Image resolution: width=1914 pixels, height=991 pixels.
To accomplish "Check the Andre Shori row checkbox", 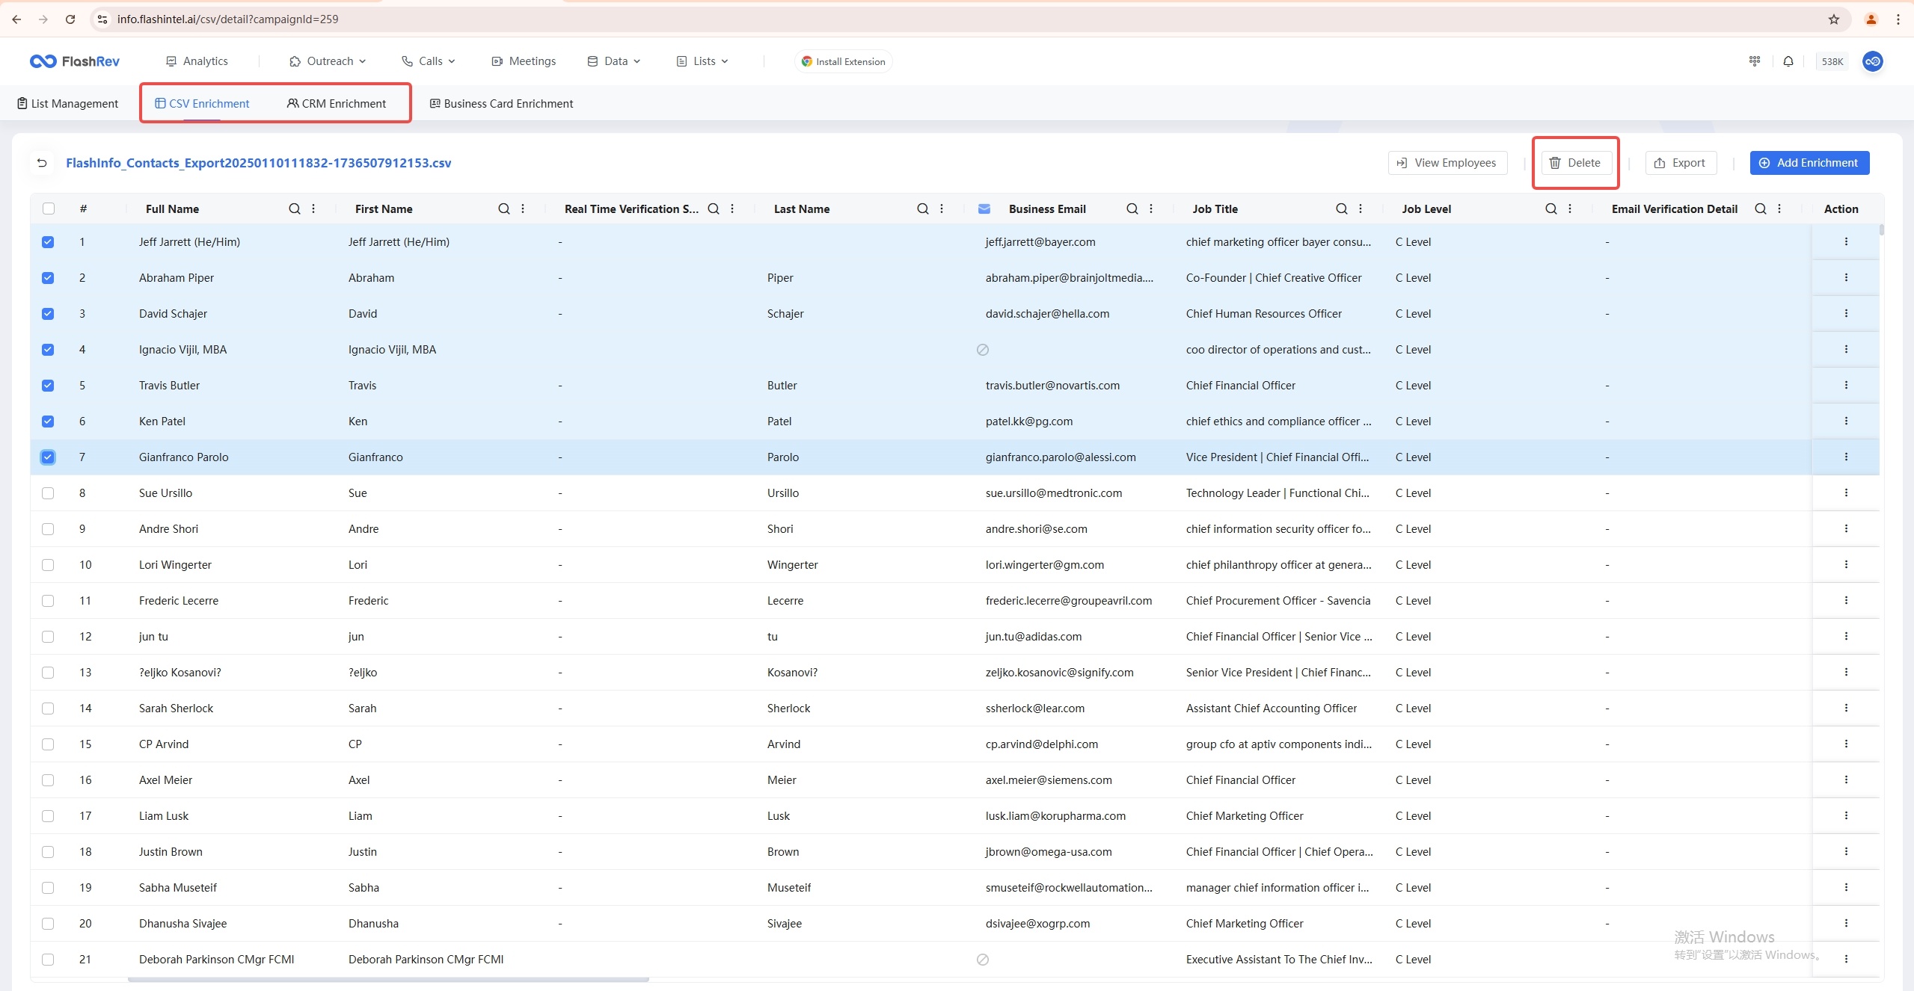I will tap(48, 529).
